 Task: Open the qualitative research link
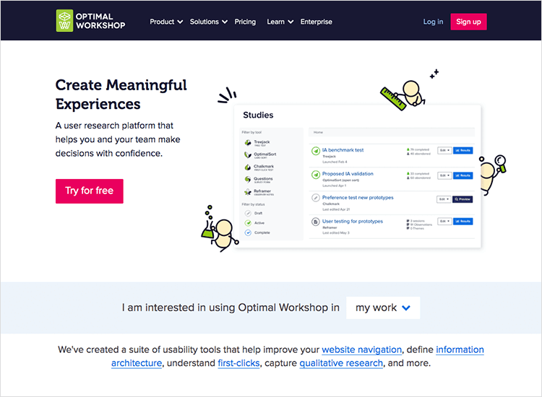coord(341,363)
